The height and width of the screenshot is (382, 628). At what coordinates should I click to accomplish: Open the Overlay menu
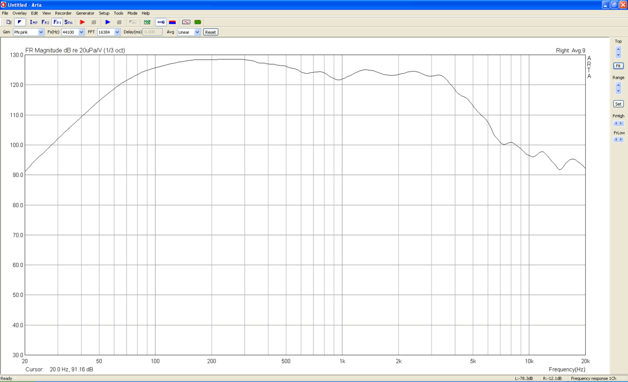20,13
